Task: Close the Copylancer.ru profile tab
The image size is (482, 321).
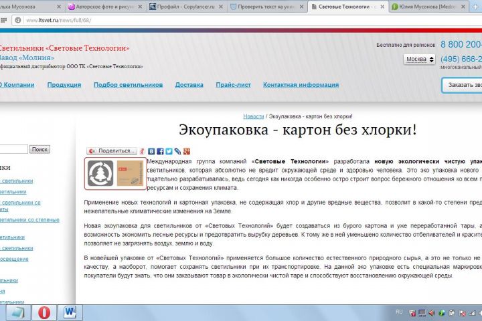Action: pyautogui.click(x=221, y=7)
